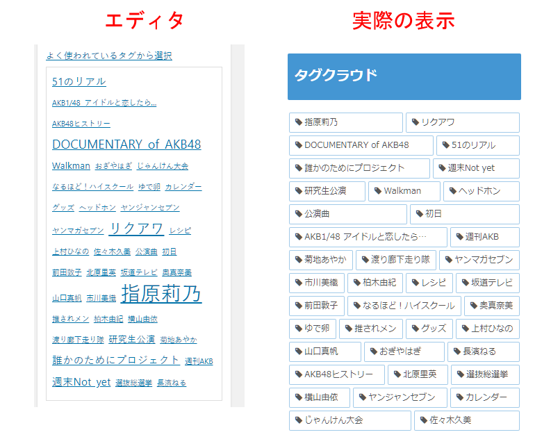Click tag icon beside 柏木由紀 button
The width and height of the screenshot is (551, 446).
tap(357, 283)
